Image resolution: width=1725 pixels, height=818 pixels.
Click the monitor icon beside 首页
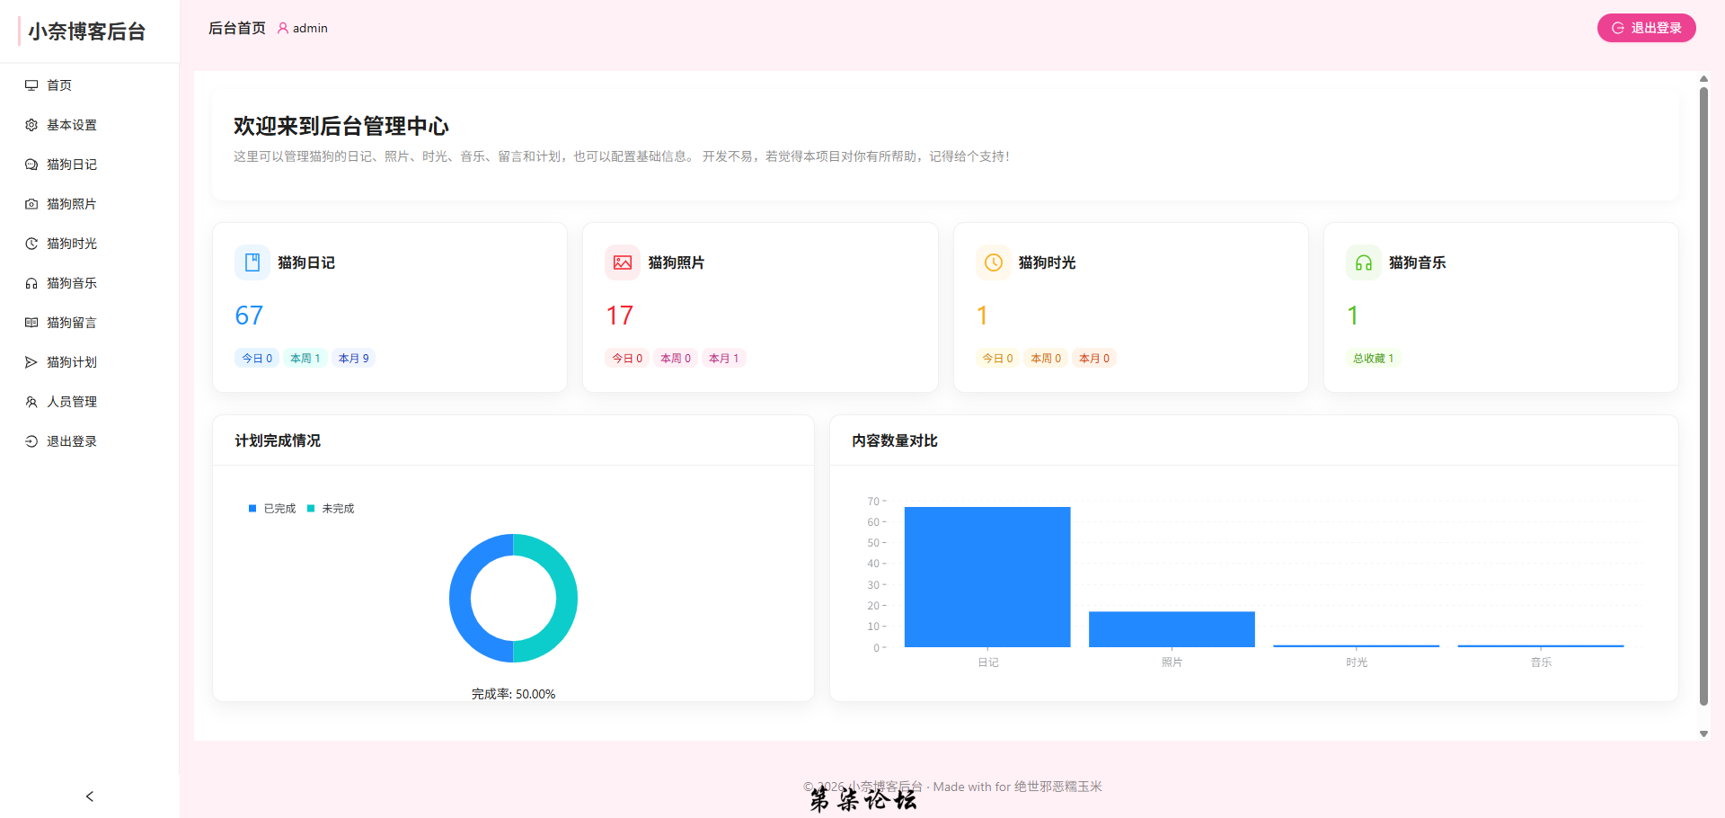(x=31, y=85)
